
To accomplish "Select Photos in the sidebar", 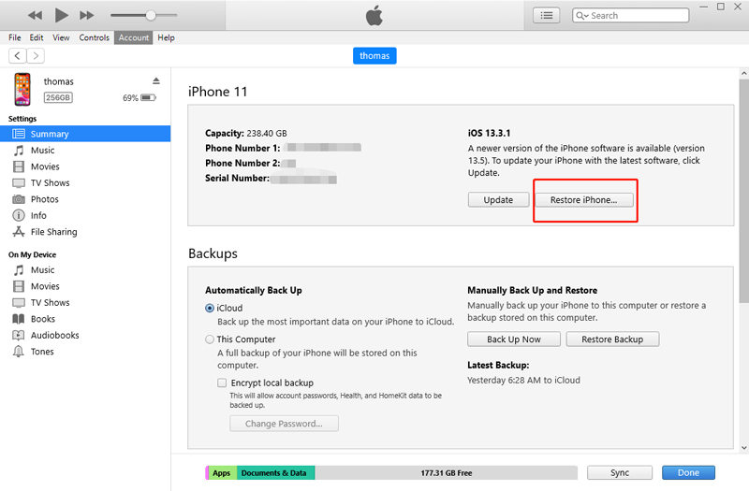I will pyautogui.click(x=44, y=199).
